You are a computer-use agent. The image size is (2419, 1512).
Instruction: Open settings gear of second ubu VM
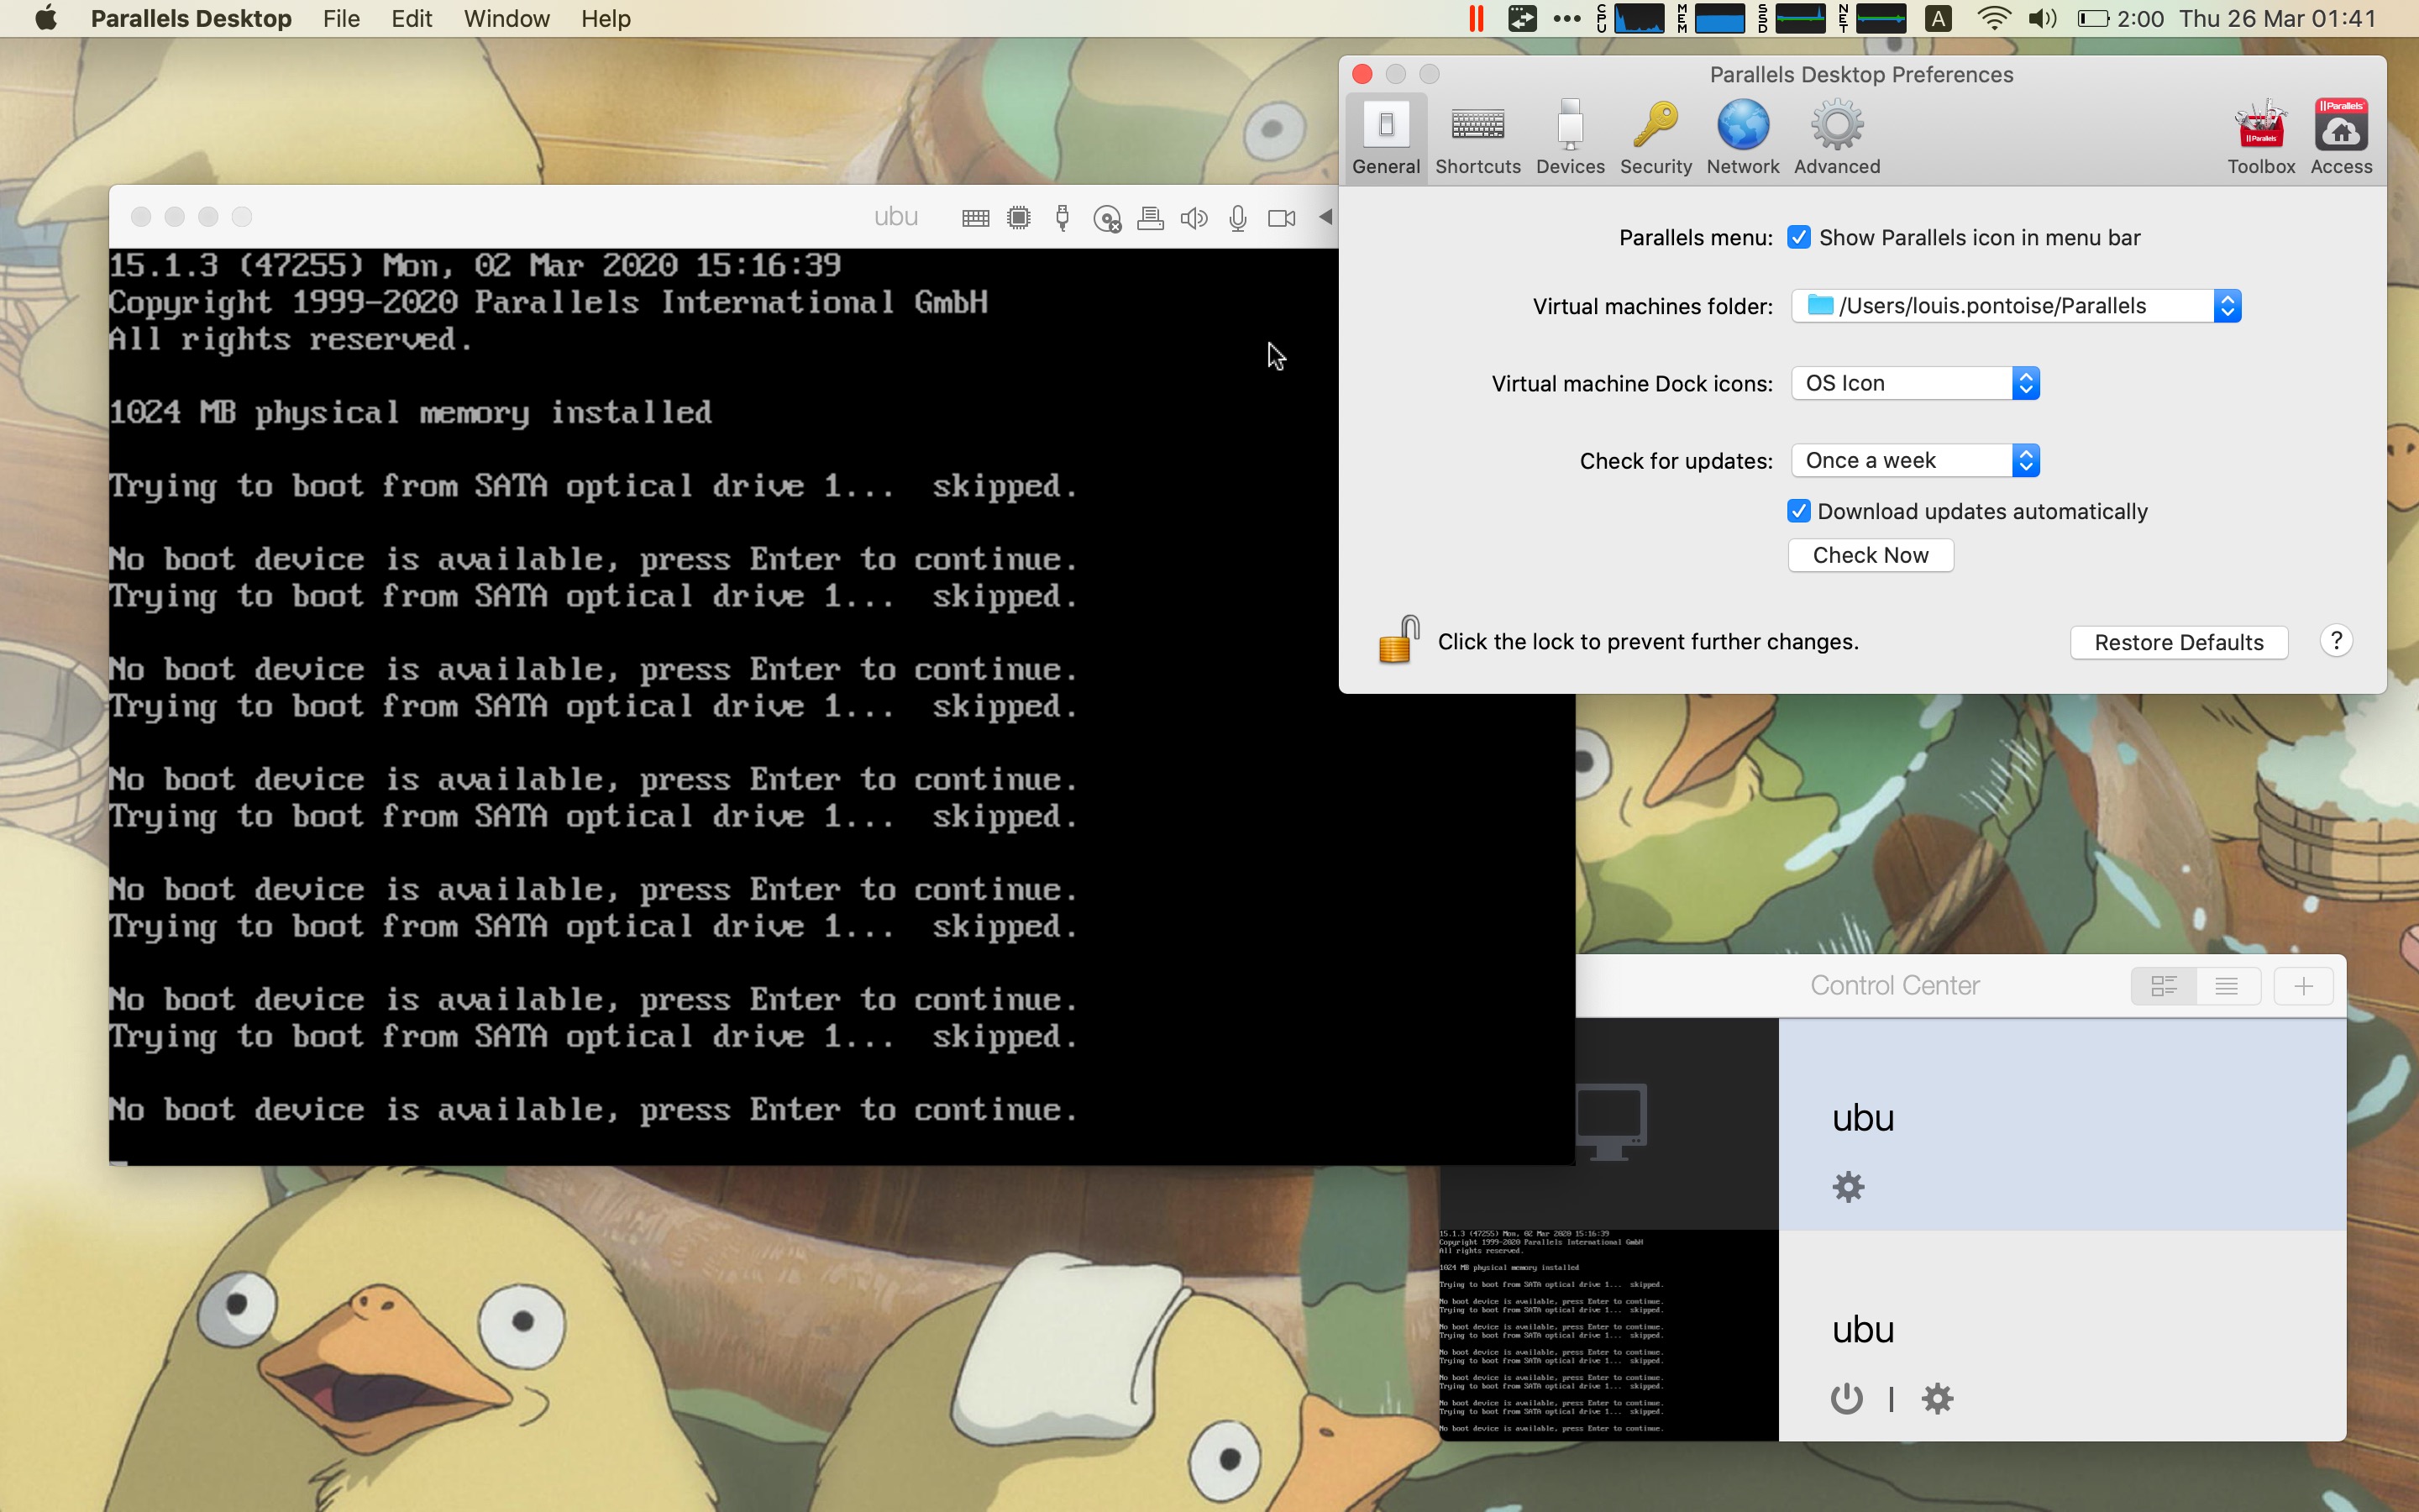click(1937, 1398)
